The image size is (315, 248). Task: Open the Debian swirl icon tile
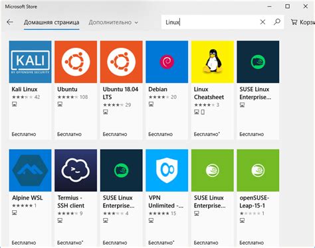167,62
